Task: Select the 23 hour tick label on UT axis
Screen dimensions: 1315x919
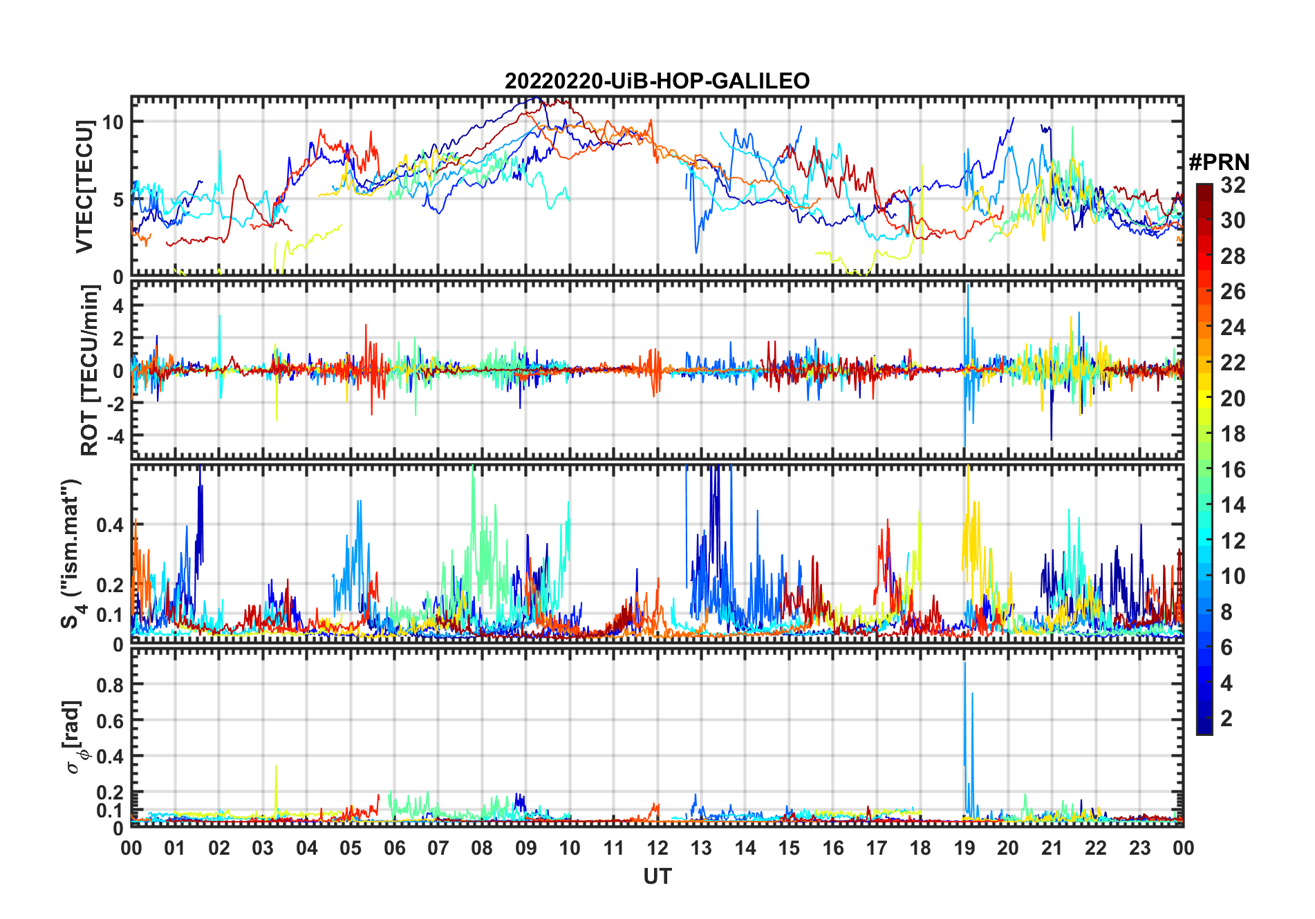Action: point(1140,848)
